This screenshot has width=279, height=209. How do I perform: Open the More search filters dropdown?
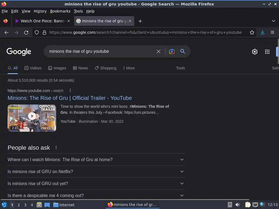click(129, 68)
